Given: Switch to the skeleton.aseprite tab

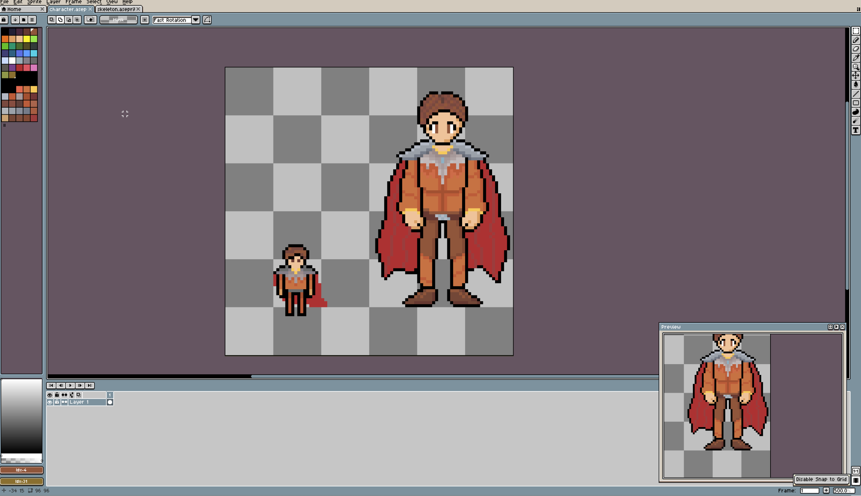Looking at the screenshot, I should [x=116, y=9].
